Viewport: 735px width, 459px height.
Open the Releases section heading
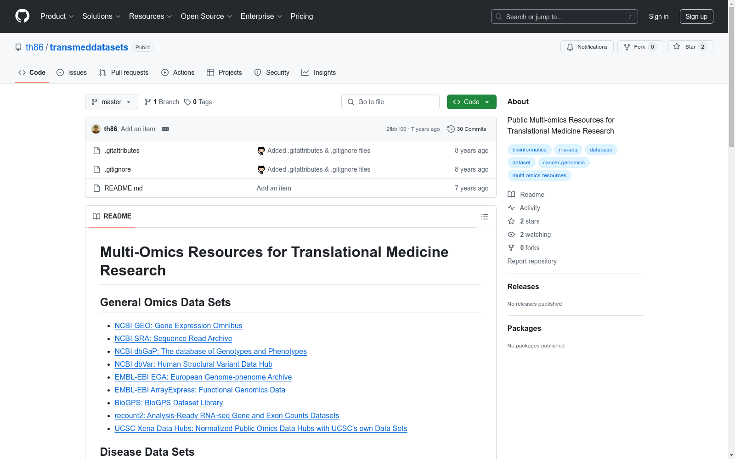point(523,286)
